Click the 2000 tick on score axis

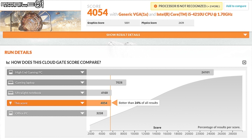91,134
